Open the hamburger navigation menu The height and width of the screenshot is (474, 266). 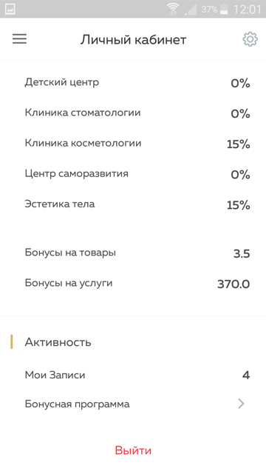coord(20,39)
